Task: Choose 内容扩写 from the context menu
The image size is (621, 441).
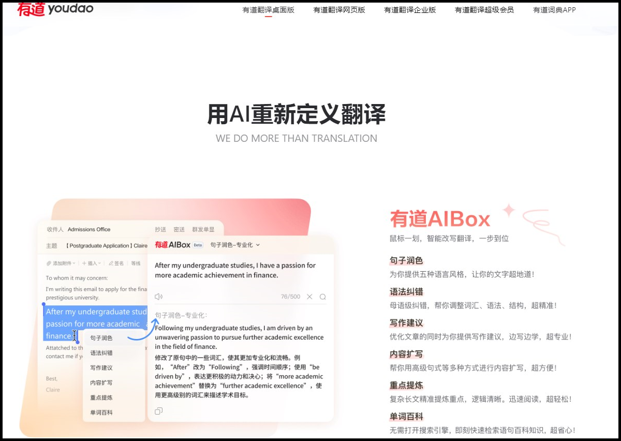Action: tap(101, 383)
